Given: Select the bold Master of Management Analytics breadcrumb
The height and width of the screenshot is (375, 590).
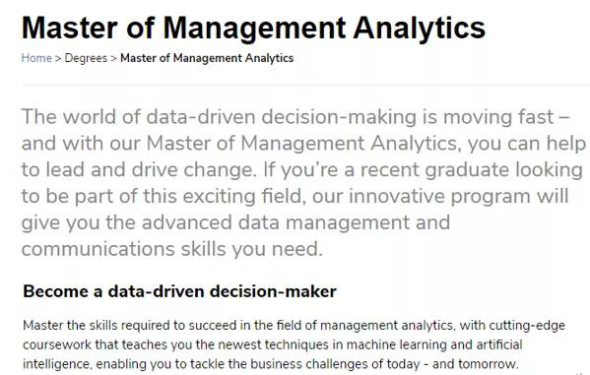Looking at the screenshot, I should (x=207, y=59).
